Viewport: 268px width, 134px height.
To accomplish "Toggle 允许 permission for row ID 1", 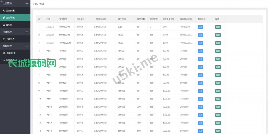I will pos(200,27).
